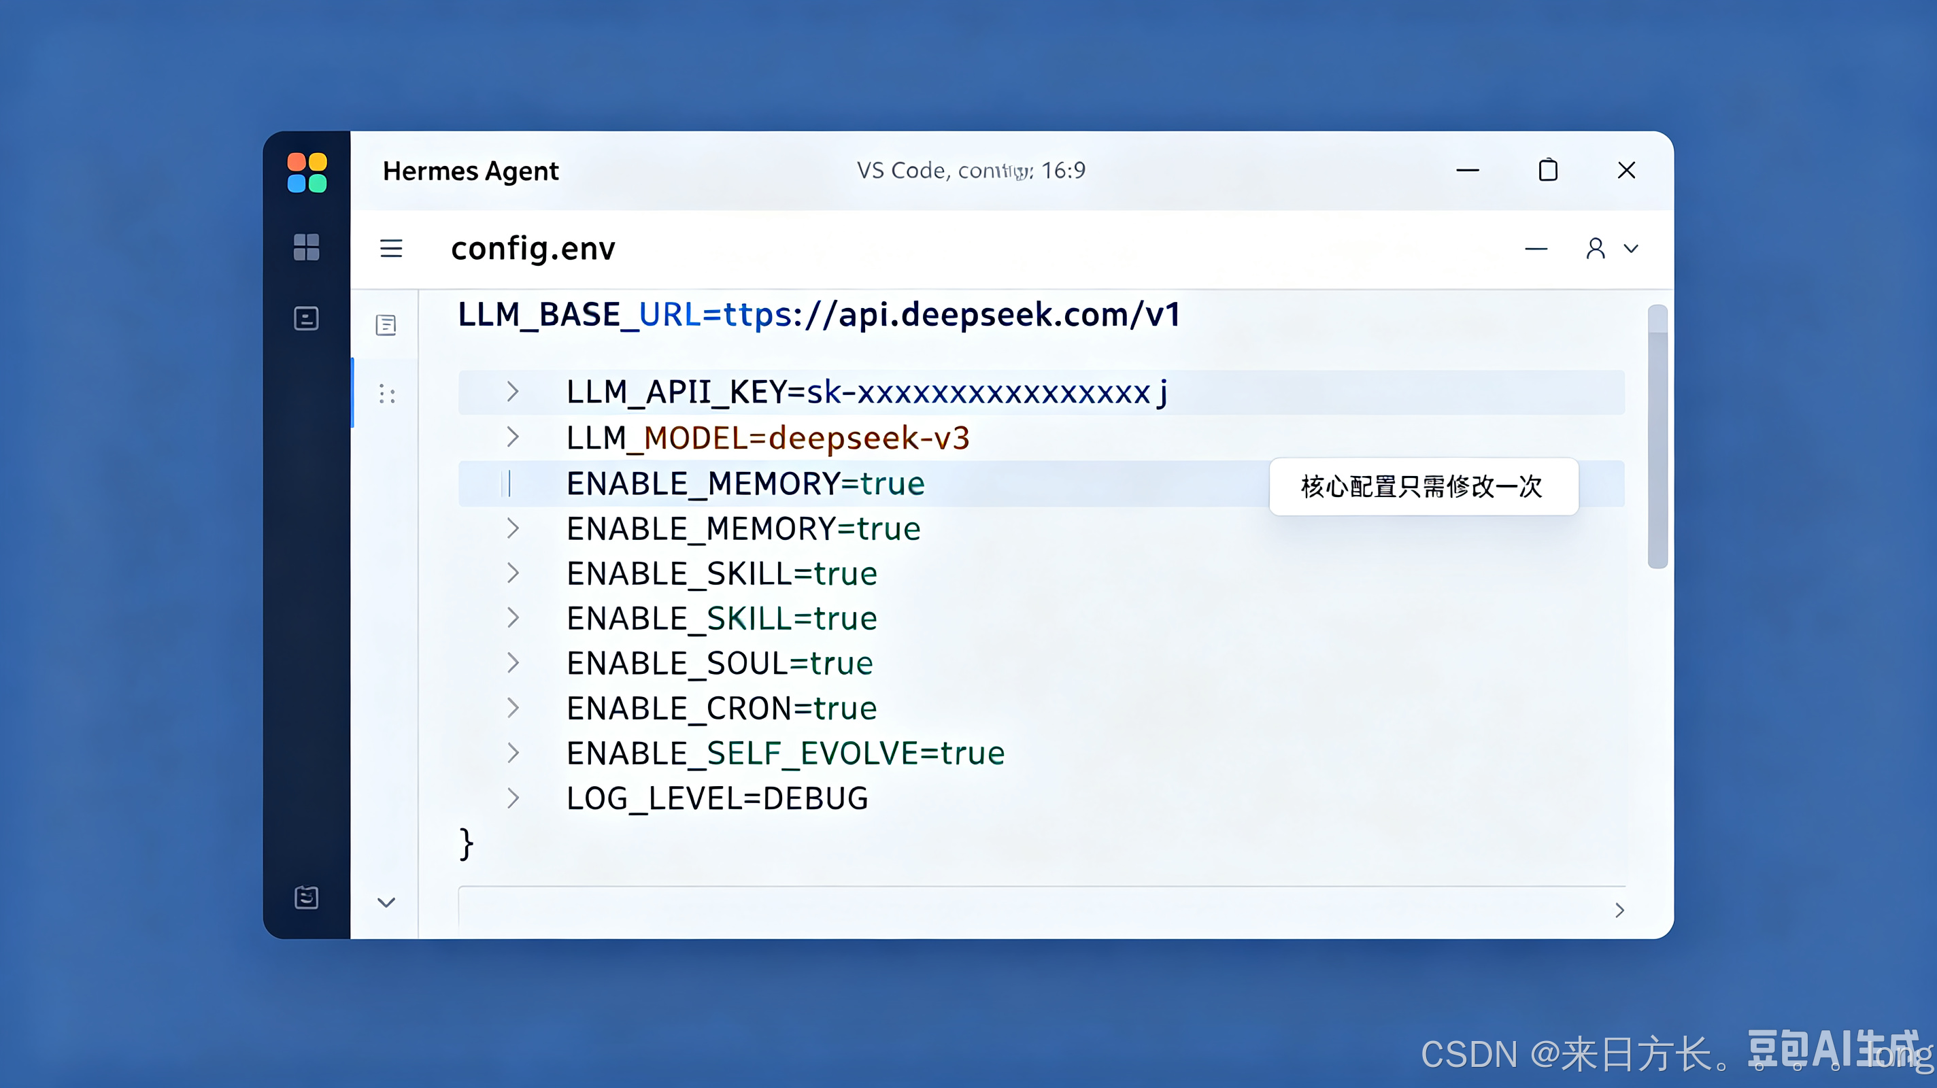Image resolution: width=1937 pixels, height=1088 pixels.
Task: Click the LOG_LEVEL=DEBUG text
Action: pyautogui.click(x=718, y=798)
